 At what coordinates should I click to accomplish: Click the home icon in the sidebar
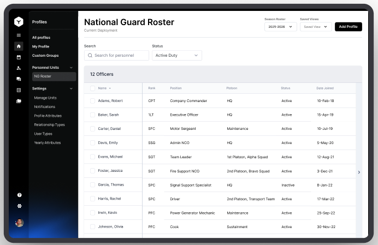tap(19, 46)
